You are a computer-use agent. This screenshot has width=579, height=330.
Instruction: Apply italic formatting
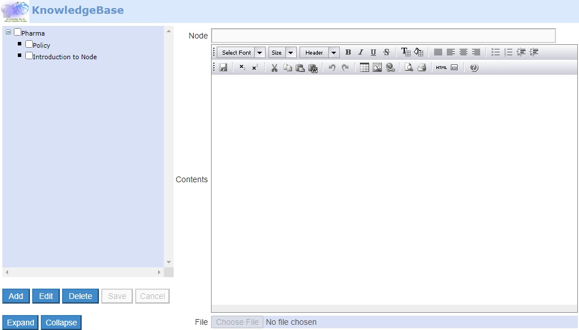tap(361, 52)
